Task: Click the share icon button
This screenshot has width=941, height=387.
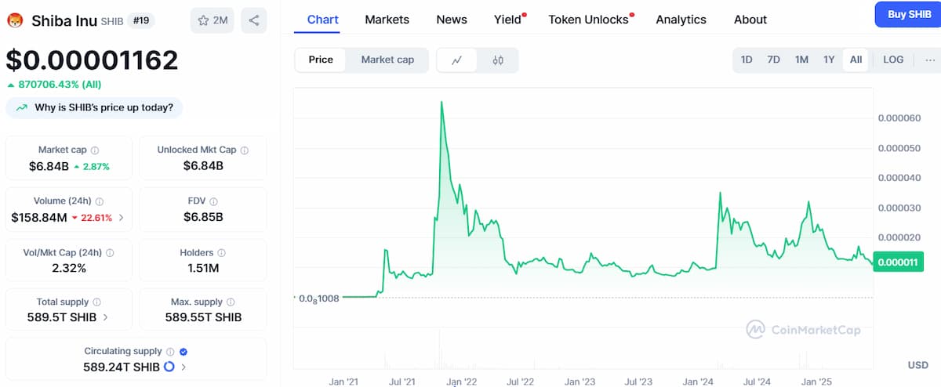Action: tap(253, 20)
